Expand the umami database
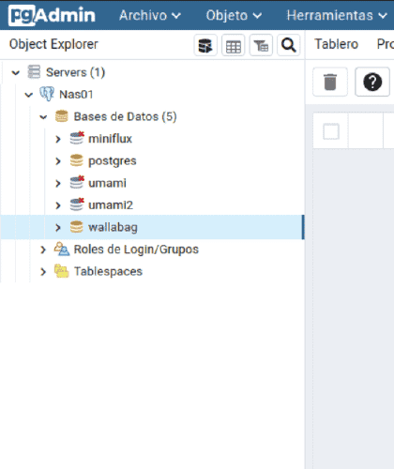This screenshot has height=469, width=394. tap(58, 184)
